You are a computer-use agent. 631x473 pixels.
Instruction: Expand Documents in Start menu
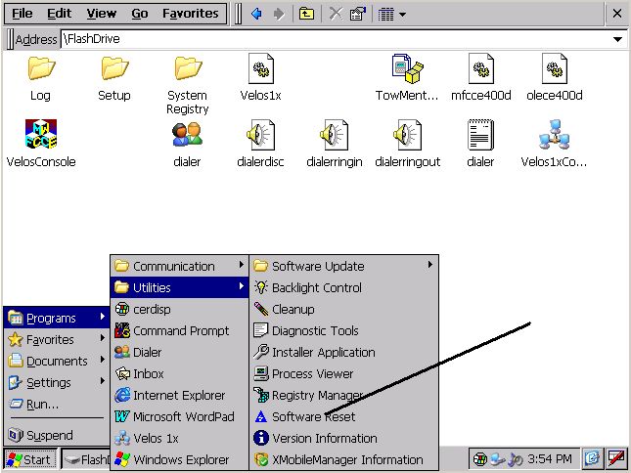click(57, 361)
